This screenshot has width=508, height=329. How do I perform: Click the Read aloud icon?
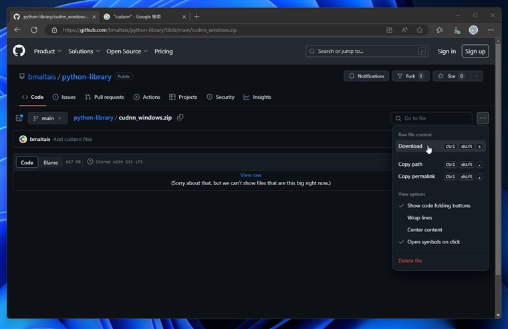click(x=404, y=30)
